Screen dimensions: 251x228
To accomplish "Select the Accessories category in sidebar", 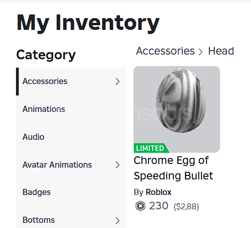I will click(x=71, y=82).
